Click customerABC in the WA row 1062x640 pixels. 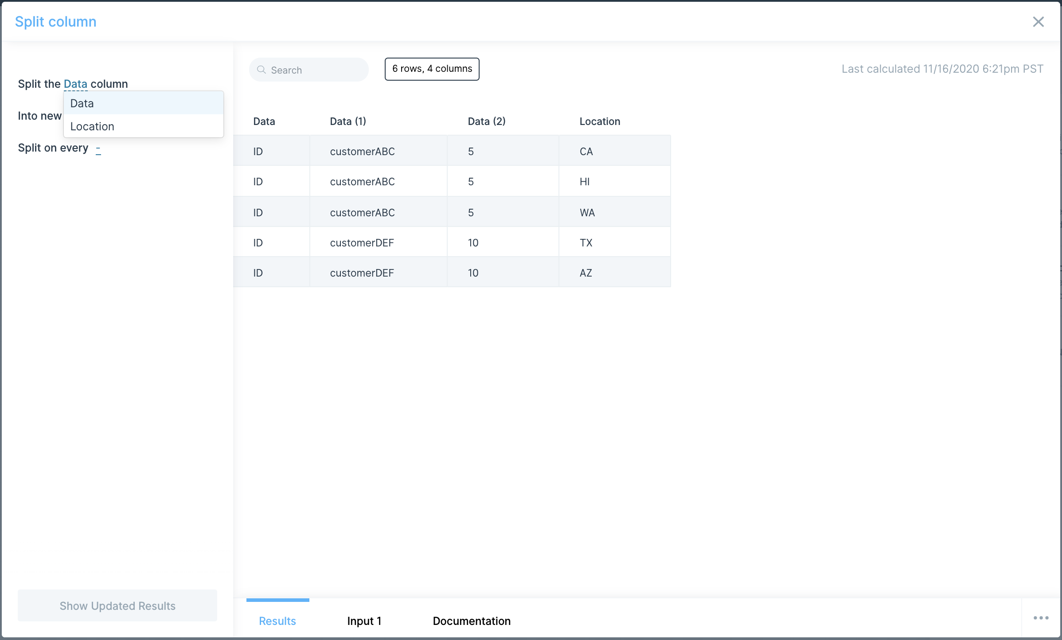tap(379, 212)
